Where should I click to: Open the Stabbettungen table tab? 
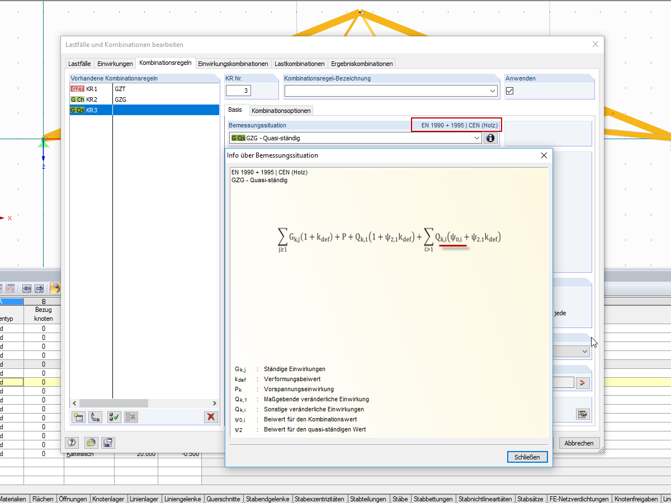(x=433, y=499)
